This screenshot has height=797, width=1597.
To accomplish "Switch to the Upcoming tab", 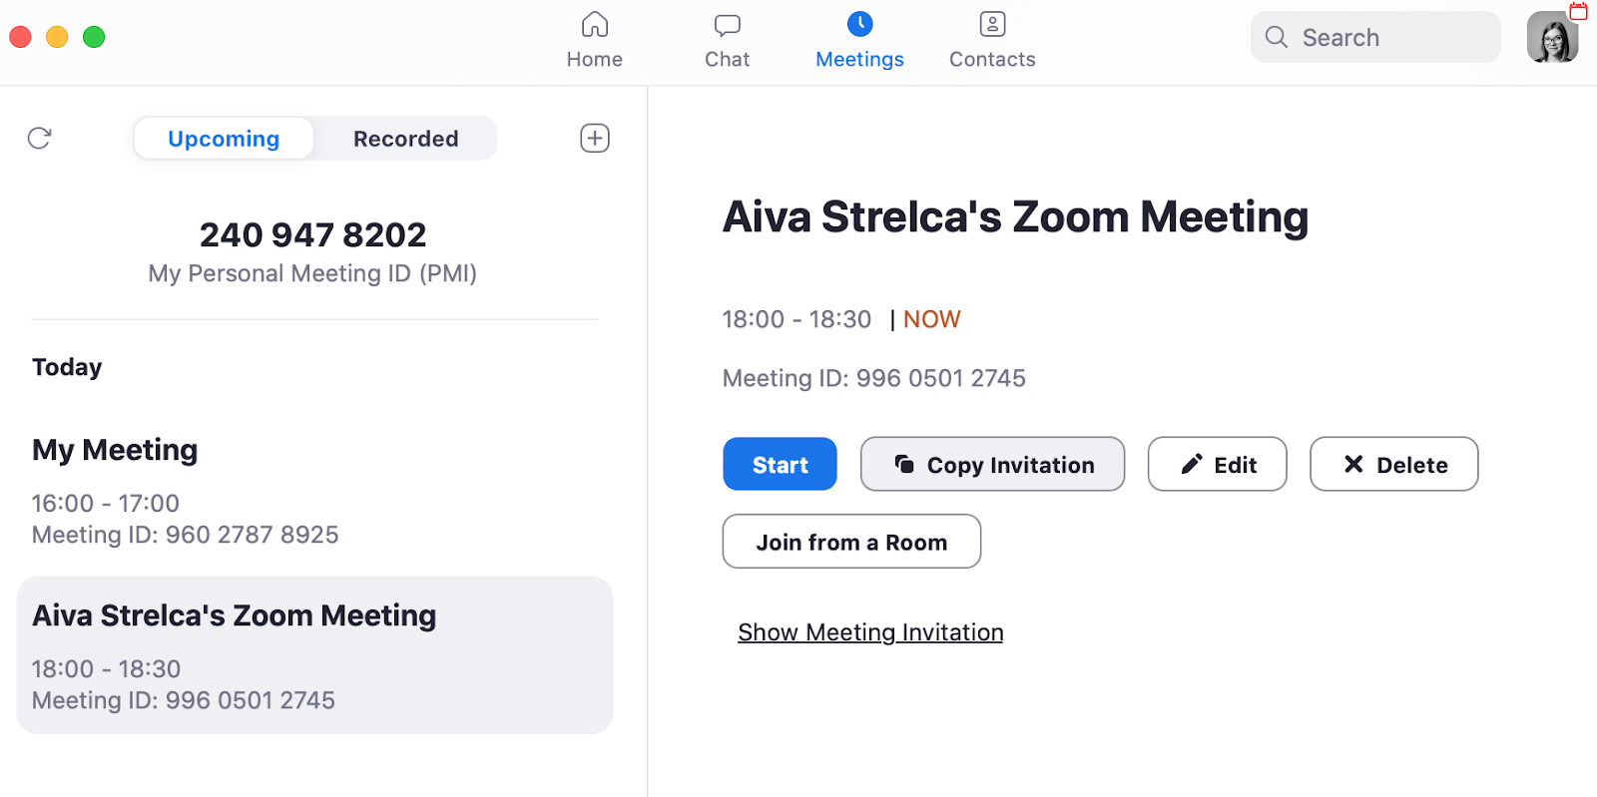I will click(224, 139).
